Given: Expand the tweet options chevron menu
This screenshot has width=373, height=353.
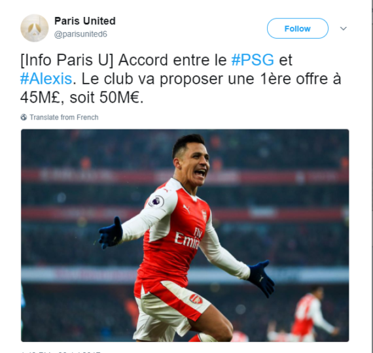Looking at the screenshot, I should pos(344,29).
